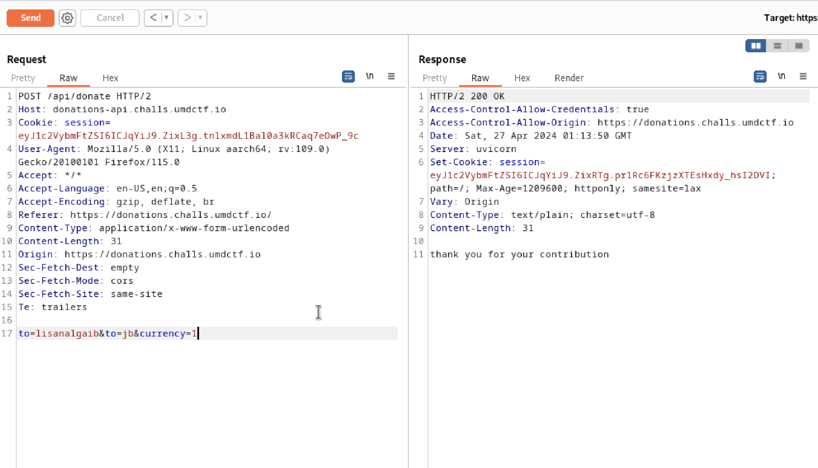Image resolution: width=818 pixels, height=468 pixels.
Task: Click Accept-Language: en-US header line
Action: (x=108, y=189)
